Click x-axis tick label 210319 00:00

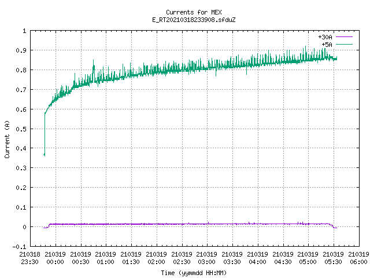point(55,258)
